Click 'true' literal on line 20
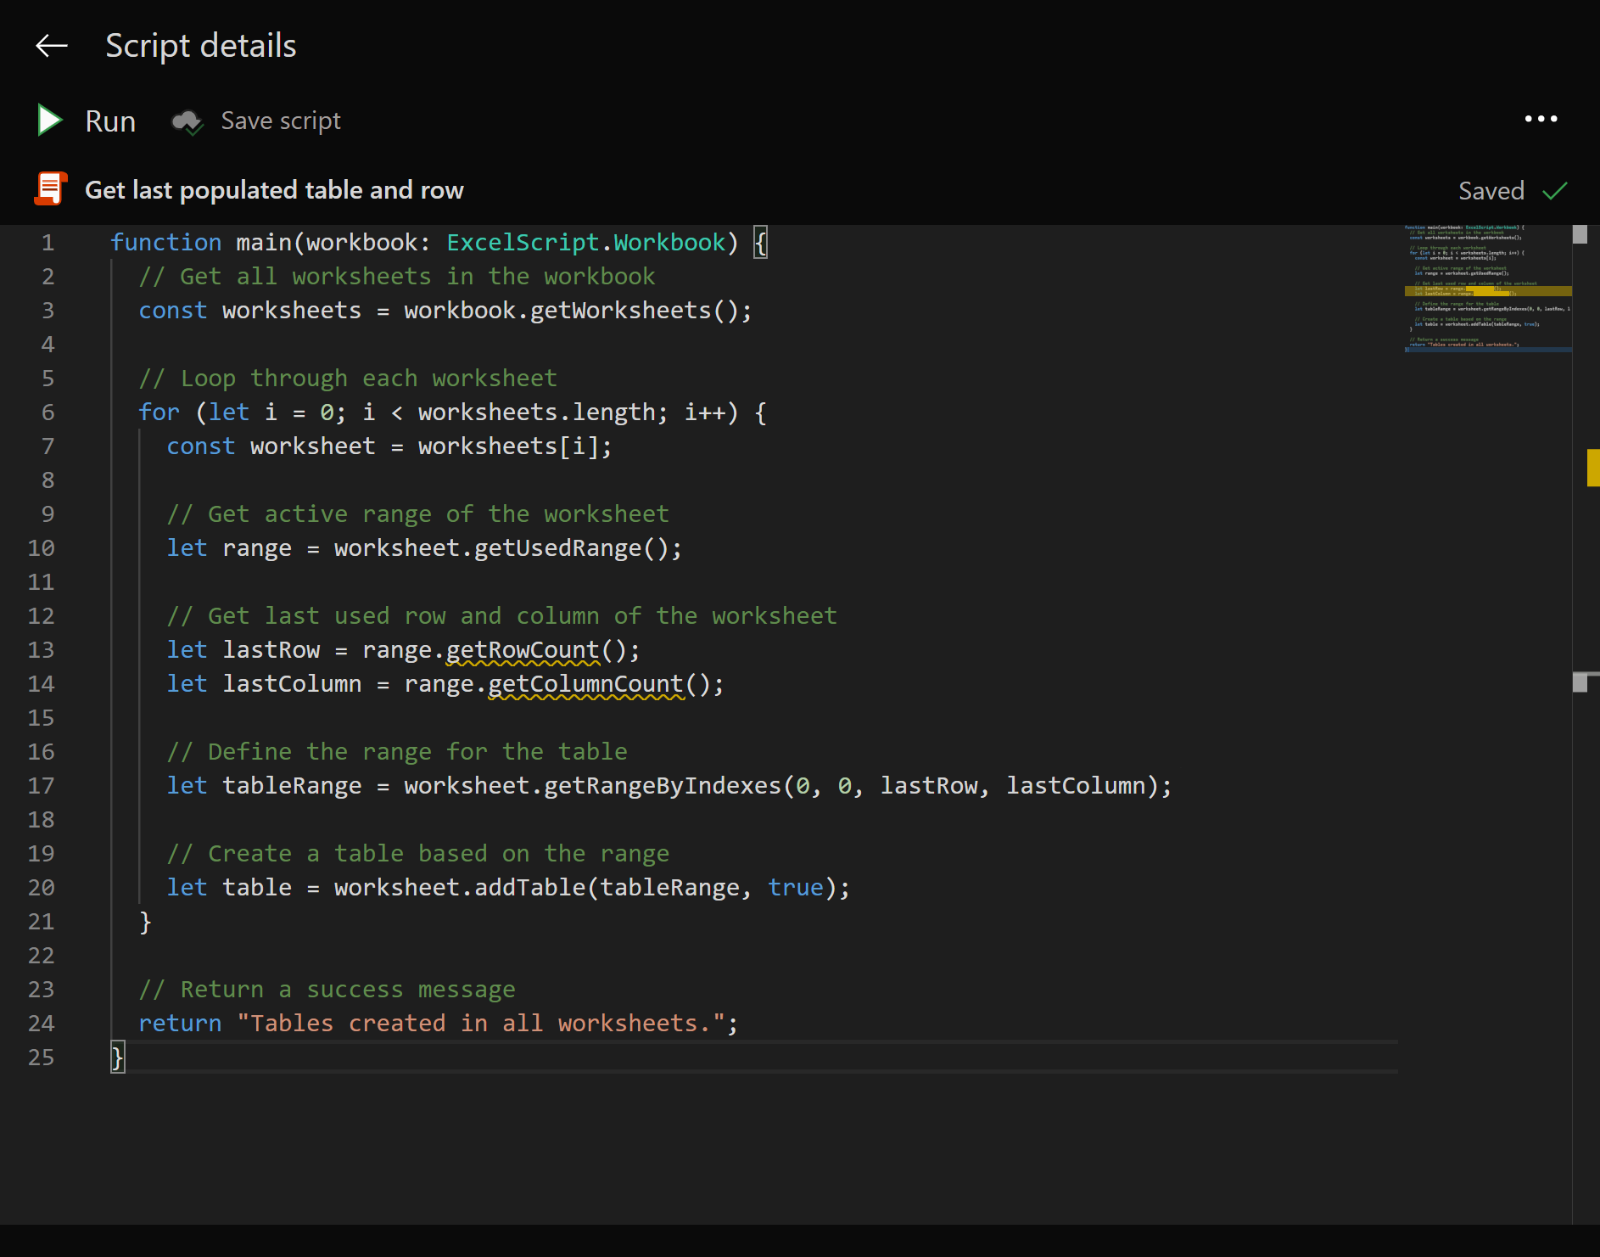The height and width of the screenshot is (1257, 1600). [x=796, y=888]
